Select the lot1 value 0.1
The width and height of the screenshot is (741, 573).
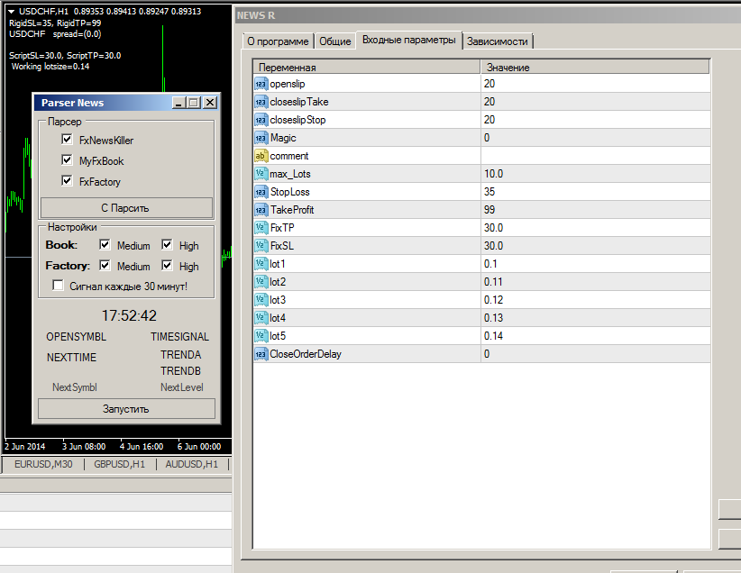pyautogui.click(x=596, y=264)
